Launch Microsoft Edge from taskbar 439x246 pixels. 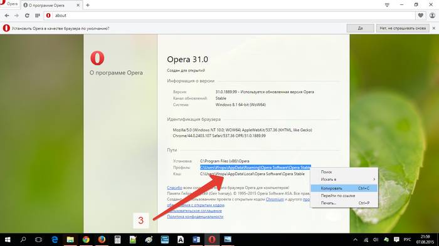pyautogui.click(x=55, y=240)
